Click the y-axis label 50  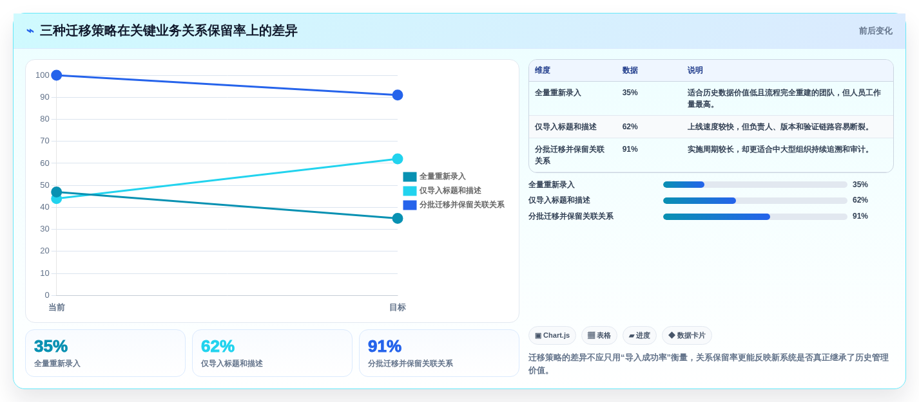[x=44, y=185]
